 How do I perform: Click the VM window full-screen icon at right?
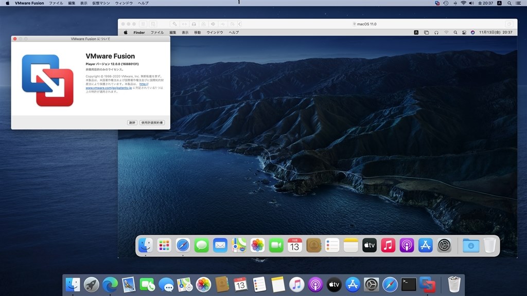pos(509,24)
